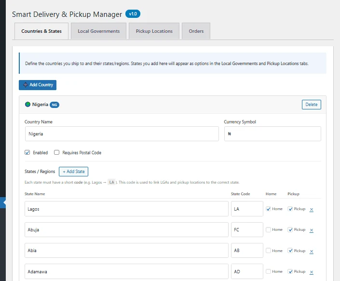Click the States / Regions label
Image resolution: width=340 pixels, height=281 pixels.
click(x=40, y=172)
